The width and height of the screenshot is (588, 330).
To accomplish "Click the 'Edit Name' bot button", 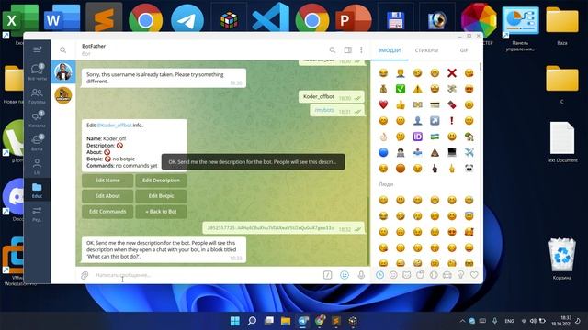I will [x=107, y=181].
